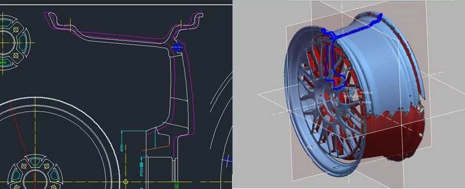Select the small label on the lower front rim lip

point(311,147)
